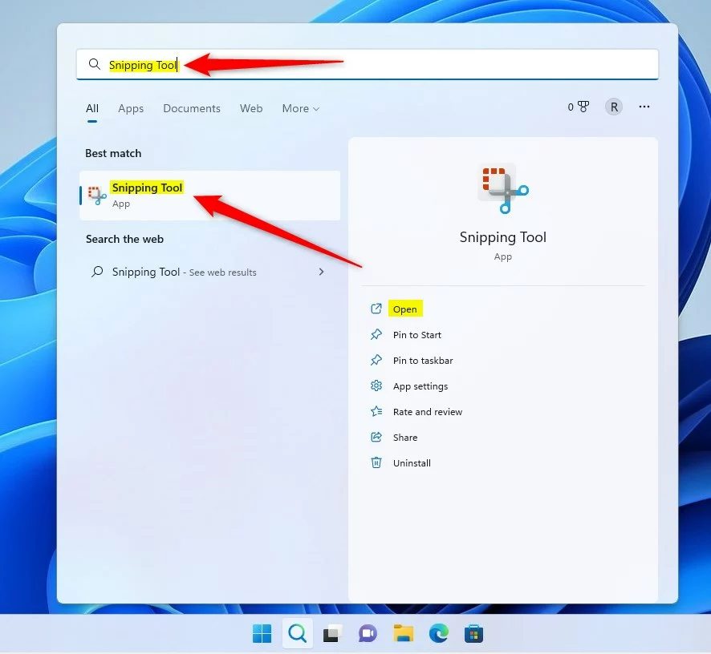This screenshot has height=654, width=711.
Task: Open App settings
Action: point(421,386)
